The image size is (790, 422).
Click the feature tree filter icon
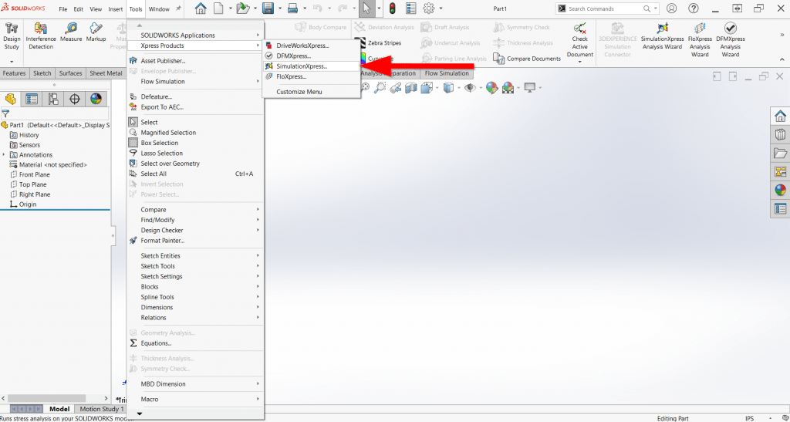[x=5, y=114]
